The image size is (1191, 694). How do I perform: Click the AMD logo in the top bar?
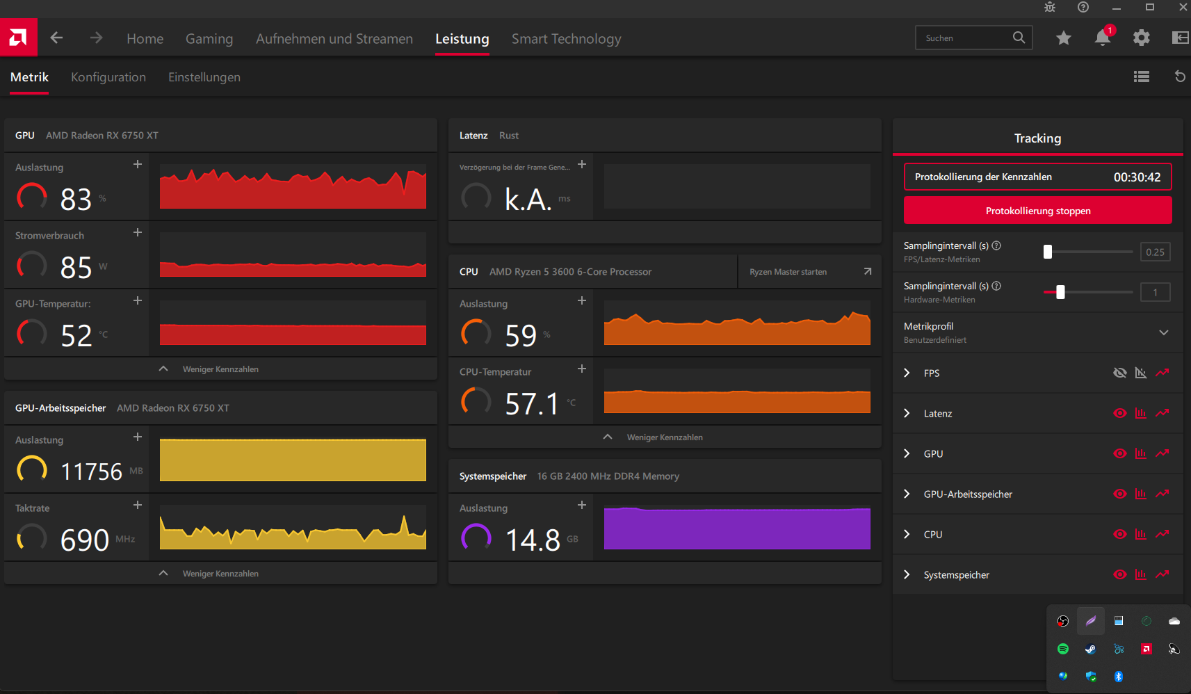[18, 38]
